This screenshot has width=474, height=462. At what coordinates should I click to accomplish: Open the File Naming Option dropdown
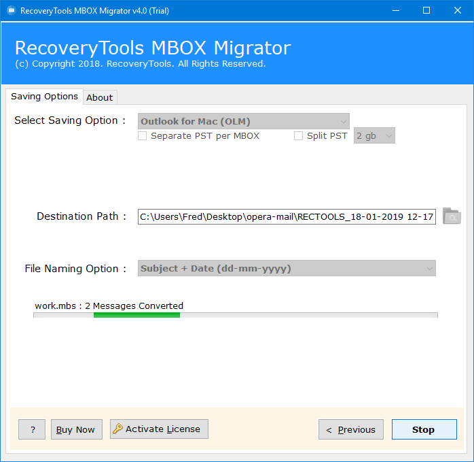click(x=287, y=268)
